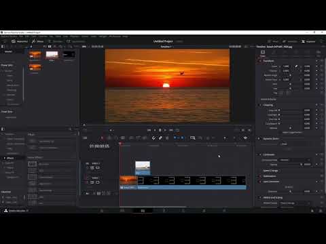The image size is (326, 244).
Task: Click the Position Lock icon
Action: pyautogui.click(x=167, y=138)
